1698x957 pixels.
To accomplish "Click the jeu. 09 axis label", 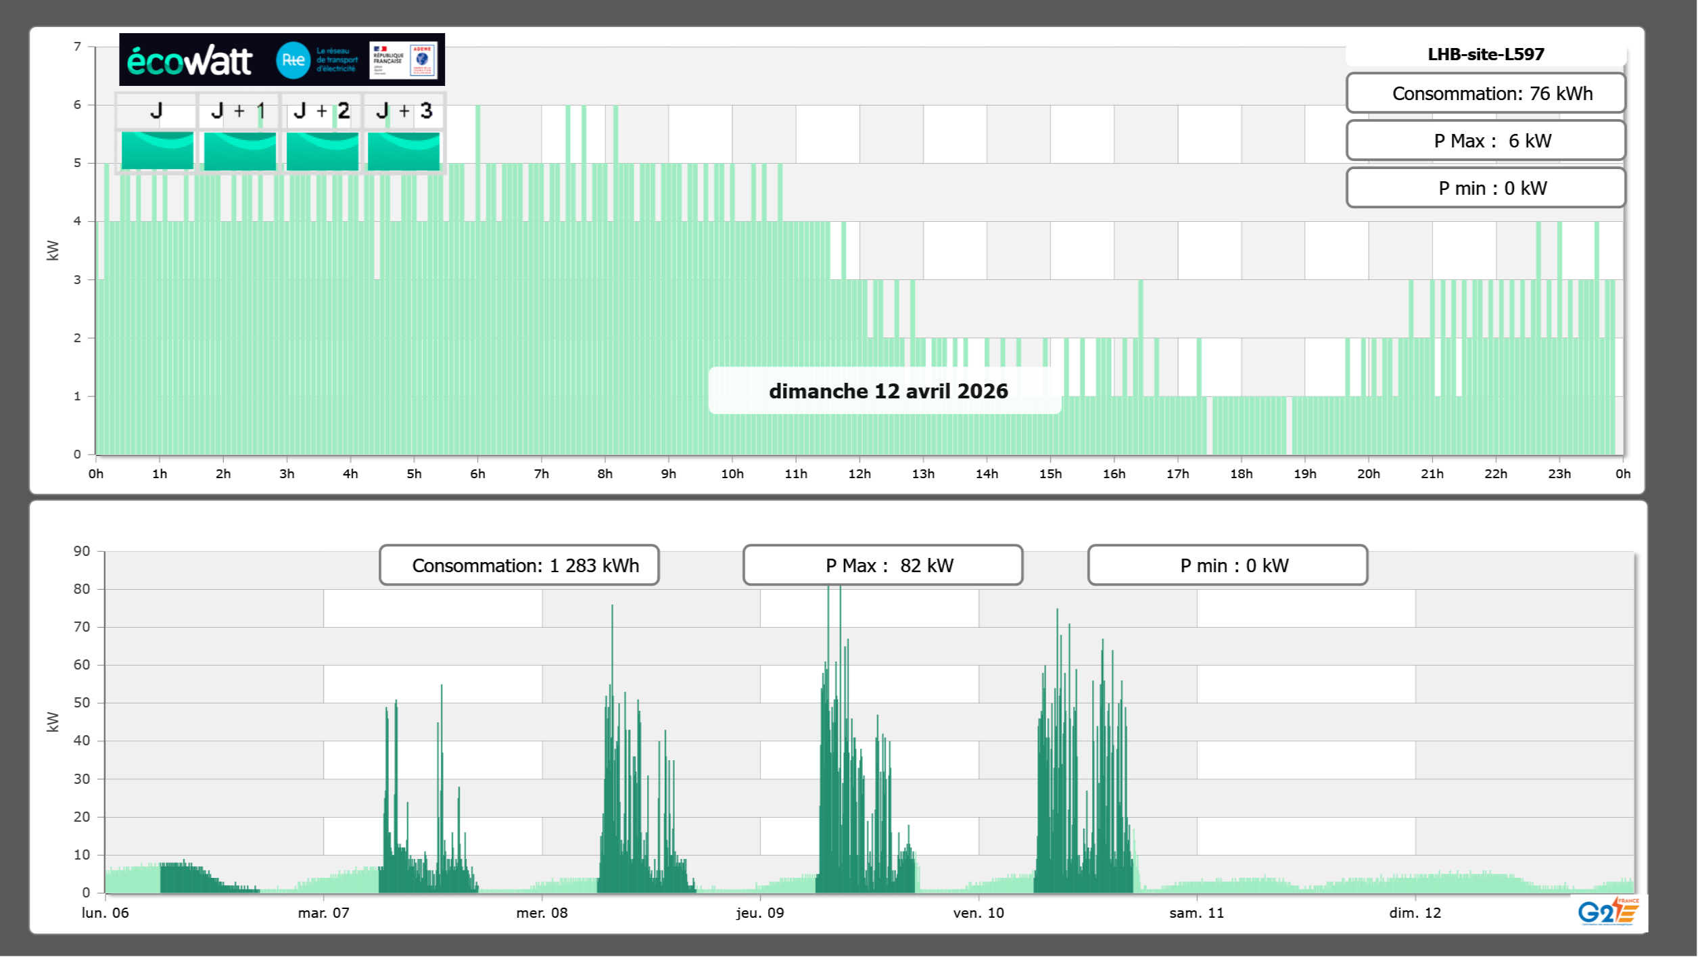I will [760, 913].
